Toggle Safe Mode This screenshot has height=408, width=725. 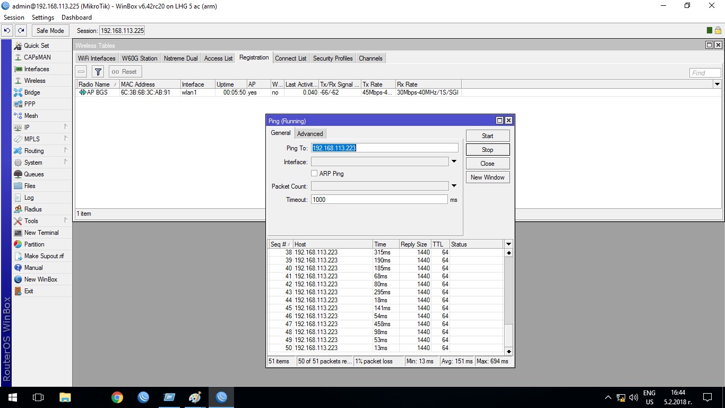pos(50,31)
